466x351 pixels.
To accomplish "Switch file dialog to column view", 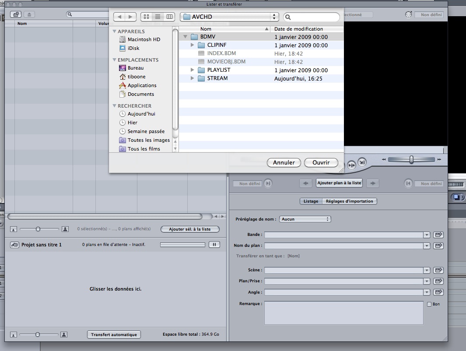I will (169, 17).
